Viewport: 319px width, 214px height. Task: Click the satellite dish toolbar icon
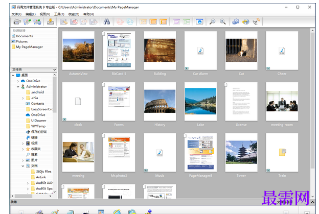pyautogui.click(x=256, y=21)
